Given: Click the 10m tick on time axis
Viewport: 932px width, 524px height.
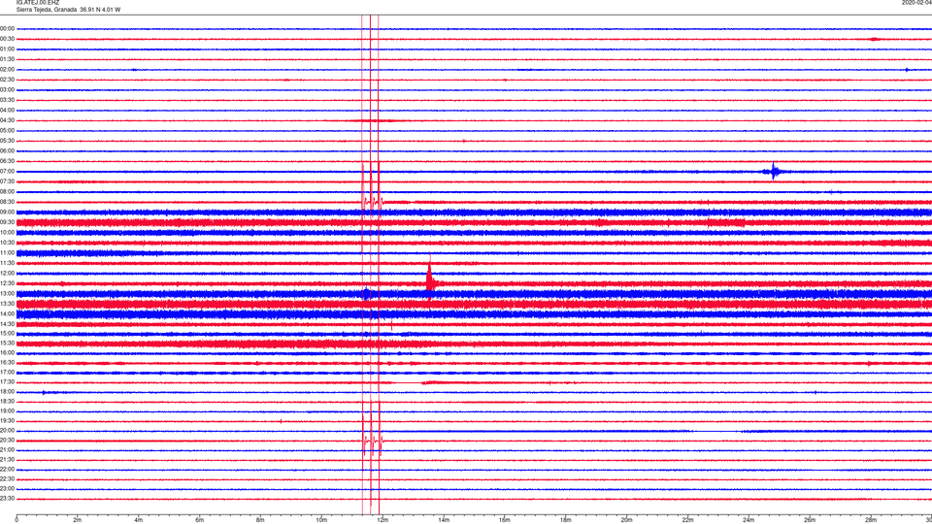Looking at the screenshot, I should 321,520.
